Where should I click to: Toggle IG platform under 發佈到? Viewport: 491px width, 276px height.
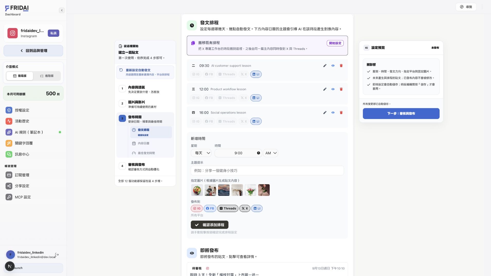pyautogui.click(x=197, y=208)
